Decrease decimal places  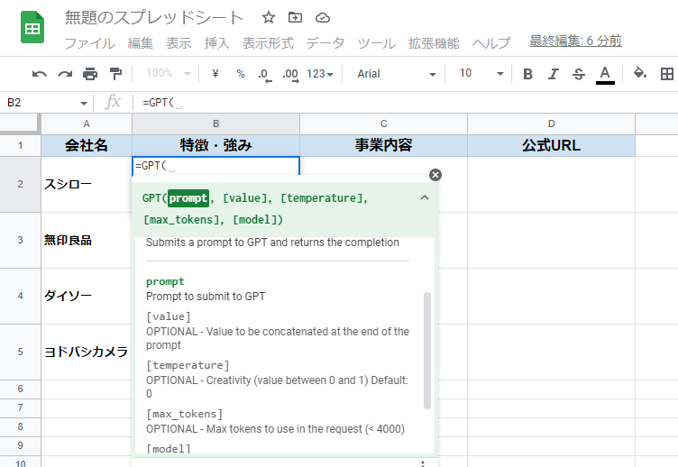pyautogui.click(x=265, y=74)
